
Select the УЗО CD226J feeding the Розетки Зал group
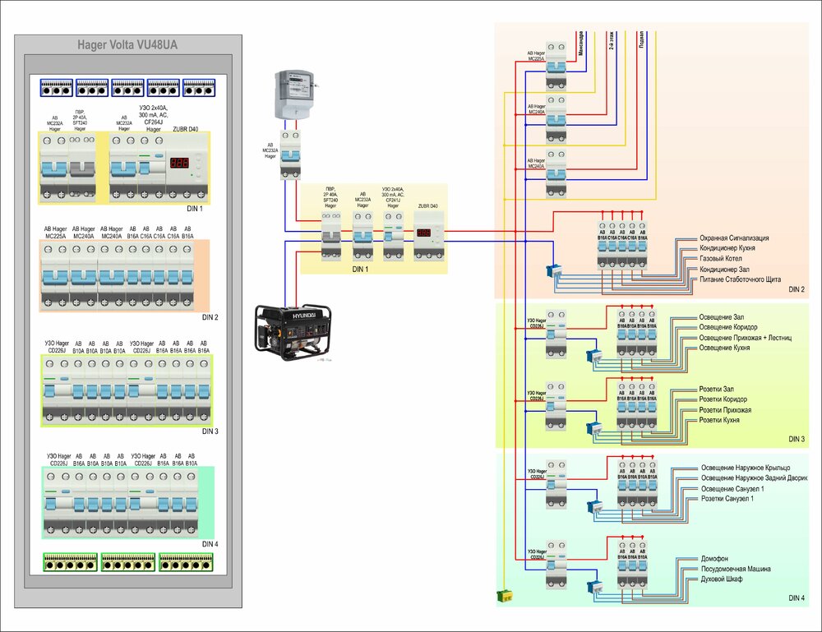click(x=556, y=406)
